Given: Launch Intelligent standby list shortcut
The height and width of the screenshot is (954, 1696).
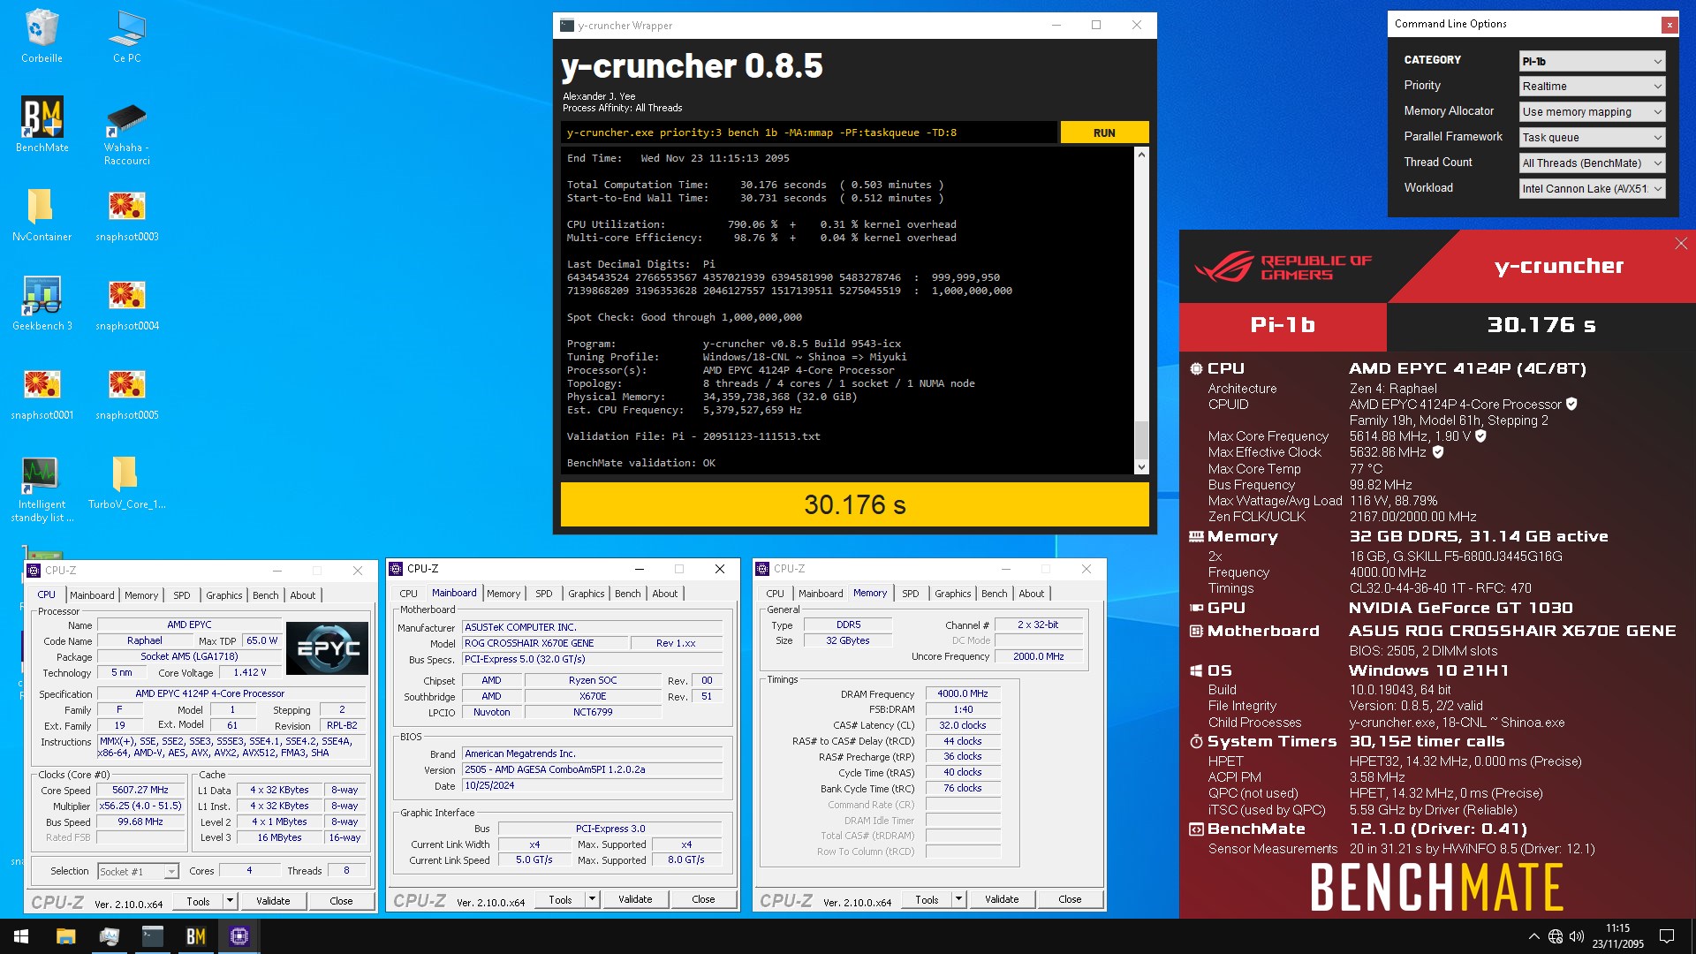Looking at the screenshot, I should (42, 488).
